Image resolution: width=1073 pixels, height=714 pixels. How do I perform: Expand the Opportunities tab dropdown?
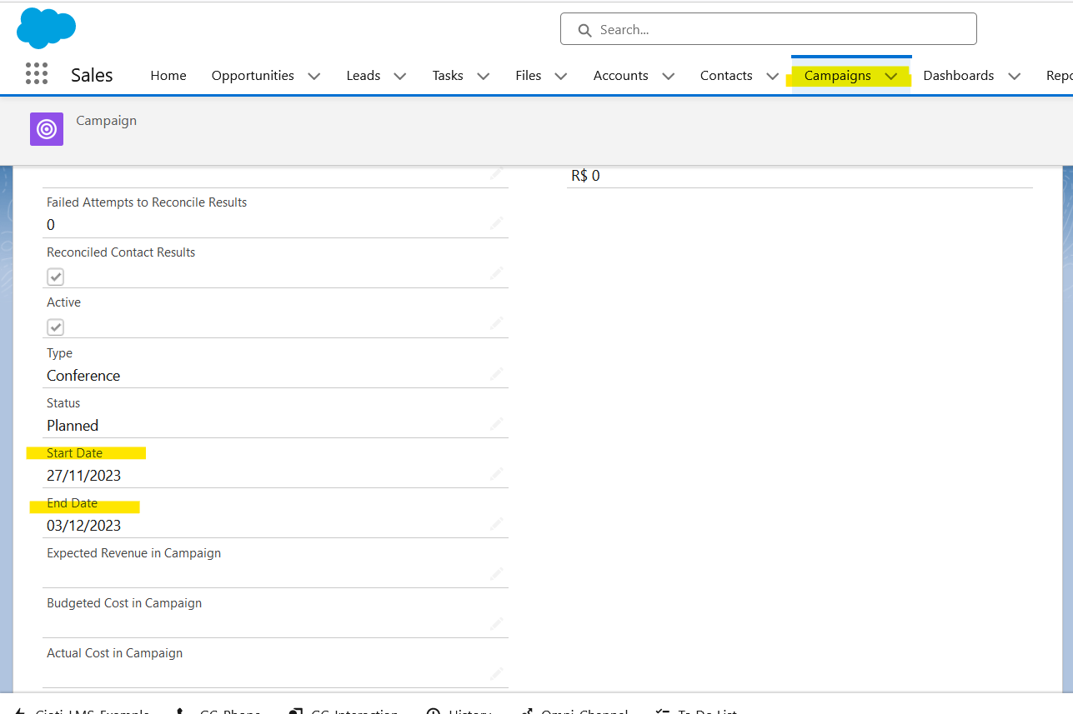point(314,75)
